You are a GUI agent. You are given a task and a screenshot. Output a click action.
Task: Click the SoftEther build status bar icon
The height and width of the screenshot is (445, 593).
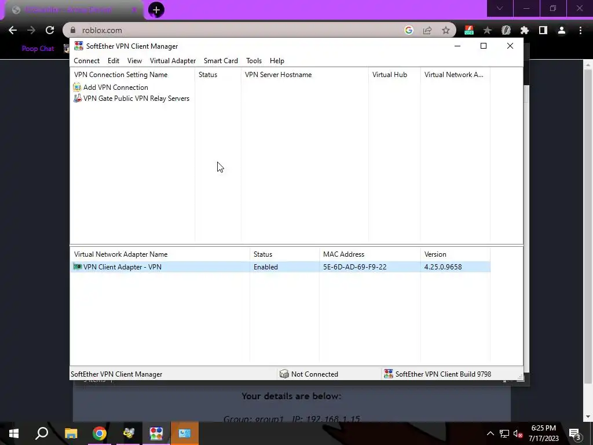click(x=389, y=374)
